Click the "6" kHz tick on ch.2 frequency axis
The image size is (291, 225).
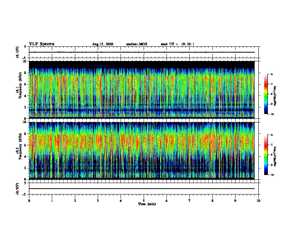coord(25,145)
